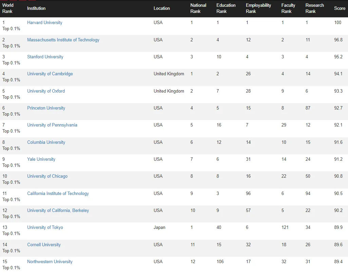Click the Stanford University link
The width and height of the screenshot is (348, 273).
click(45, 57)
